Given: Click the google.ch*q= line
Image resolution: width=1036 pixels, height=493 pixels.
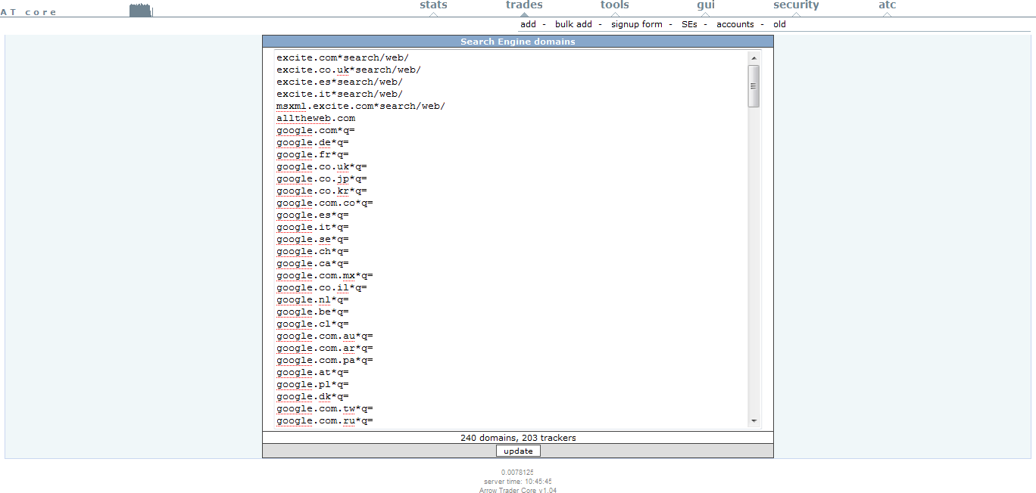Looking at the screenshot, I should [x=313, y=251].
